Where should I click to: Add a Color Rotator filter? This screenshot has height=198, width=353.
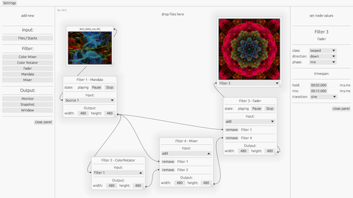[x=28, y=63]
